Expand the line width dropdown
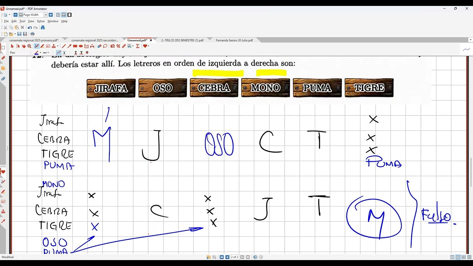 pyautogui.click(x=48, y=52)
